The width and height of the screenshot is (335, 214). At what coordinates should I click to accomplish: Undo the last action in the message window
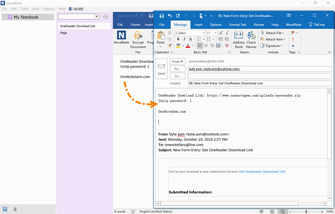(x=170, y=16)
